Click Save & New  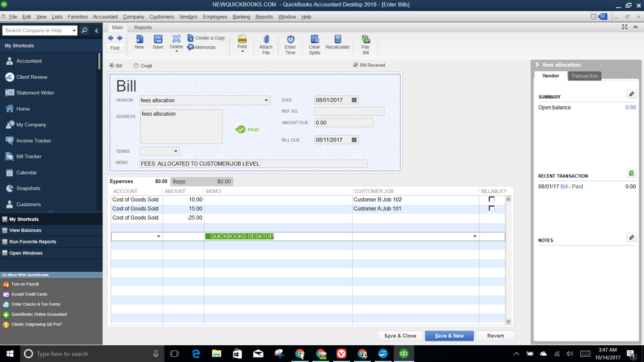(449, 336)
